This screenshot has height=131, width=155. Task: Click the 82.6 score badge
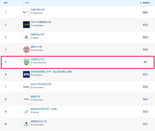(145, 87)
